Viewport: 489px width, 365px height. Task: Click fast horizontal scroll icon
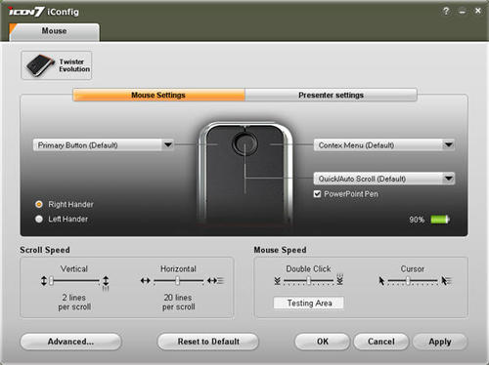coord(215,280)
